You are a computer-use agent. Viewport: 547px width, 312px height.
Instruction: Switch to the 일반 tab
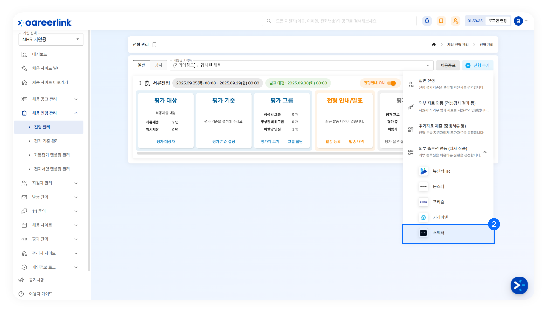(x=142, y=65)
